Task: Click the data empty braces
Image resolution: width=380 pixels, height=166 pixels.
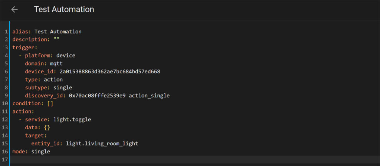Action: tap(47, 127)
